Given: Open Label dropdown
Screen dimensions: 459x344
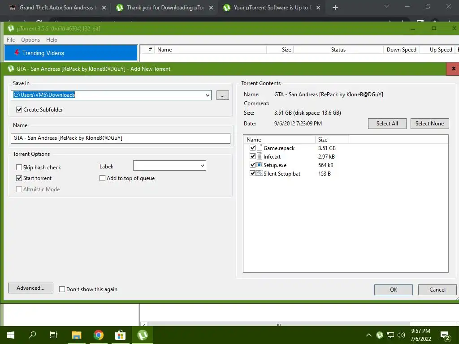Looking at the screenshot, I should click(202, 166).
